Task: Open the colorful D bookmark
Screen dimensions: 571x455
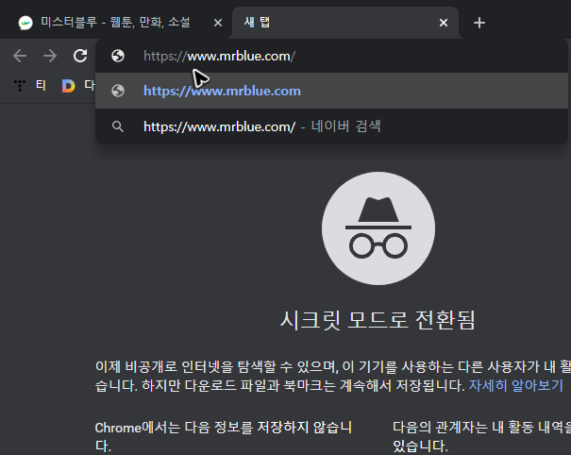Action: pos(68,86)
